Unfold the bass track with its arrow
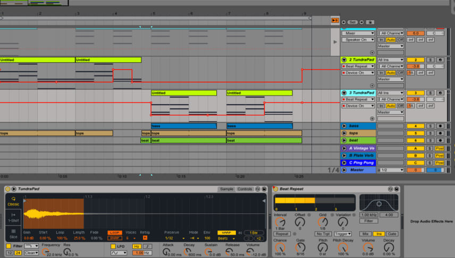The height and width of the screenshot is (258, 455). click(344, 126)
